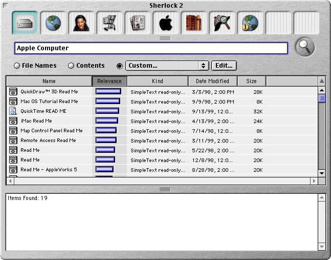Select the QuickDraw™ 3D Read Me row name
The height and width of the screenshot is (260, 331).
coord(49,92)
